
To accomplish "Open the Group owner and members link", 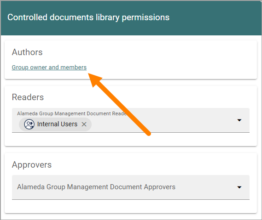I will (49, 68).
